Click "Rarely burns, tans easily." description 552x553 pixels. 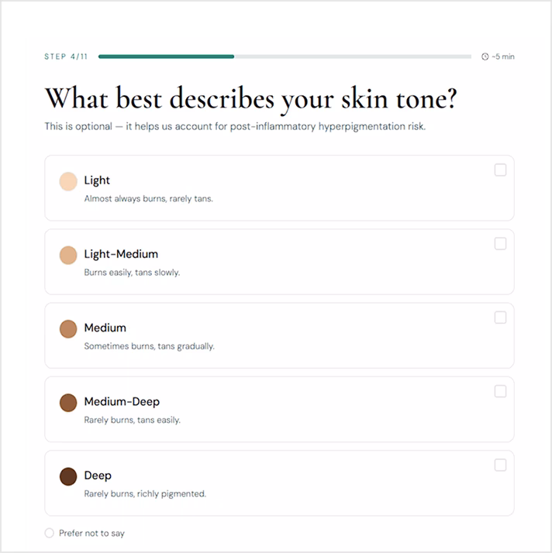pyautogui.click(x=132, y=420)
